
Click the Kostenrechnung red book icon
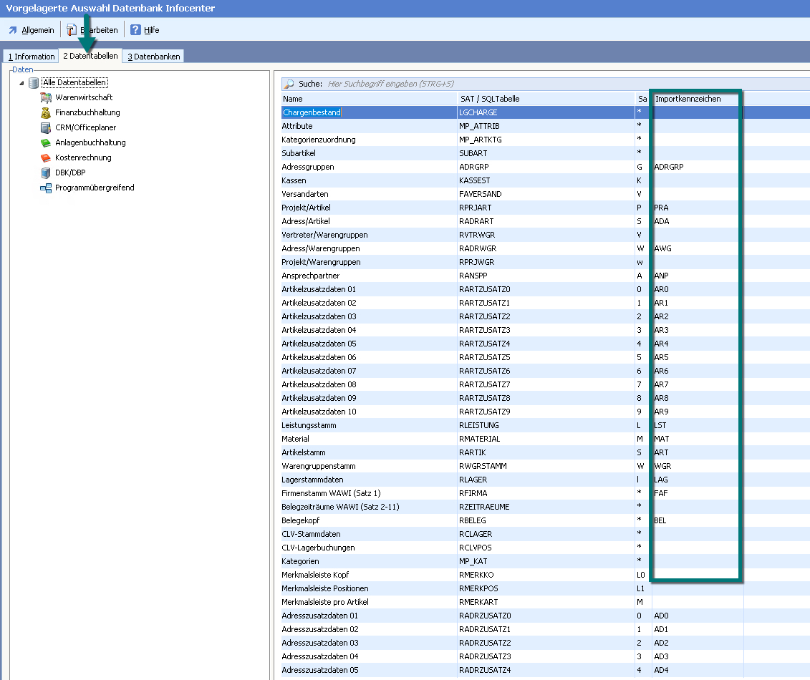46,157
